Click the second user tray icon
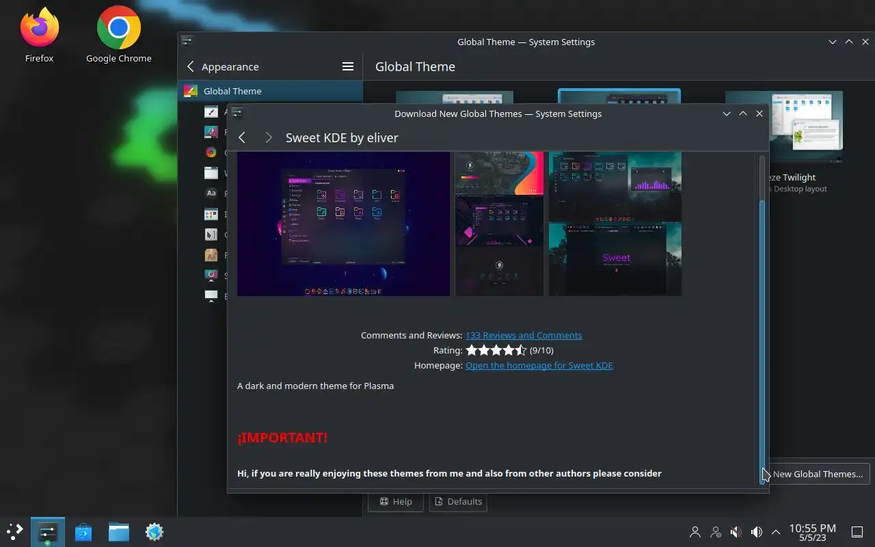Image resolution: width=875 pixels, height=547 pixels. tap(716, 531)
